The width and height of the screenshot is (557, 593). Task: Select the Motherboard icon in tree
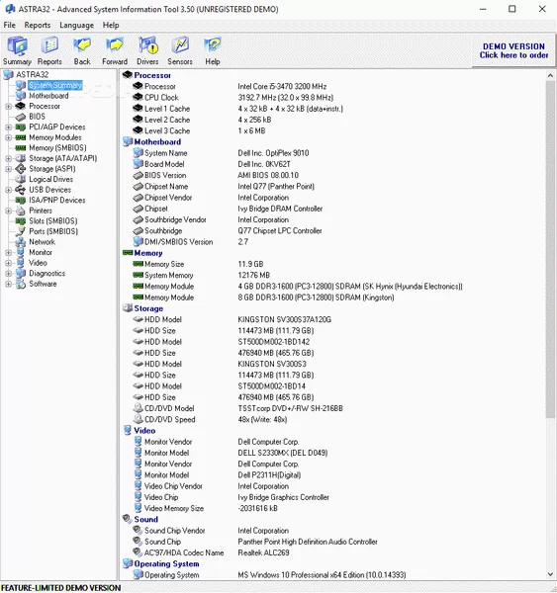pos(21,96)
